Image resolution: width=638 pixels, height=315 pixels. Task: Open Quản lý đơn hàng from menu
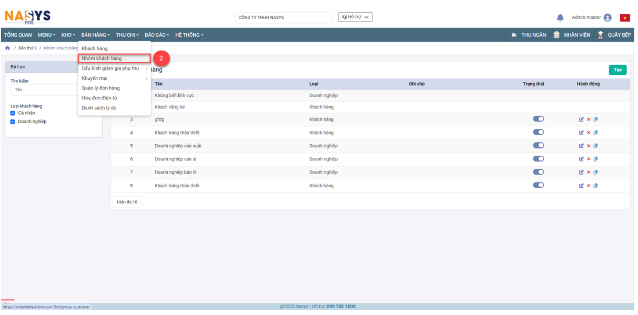[x=100, y=88]
